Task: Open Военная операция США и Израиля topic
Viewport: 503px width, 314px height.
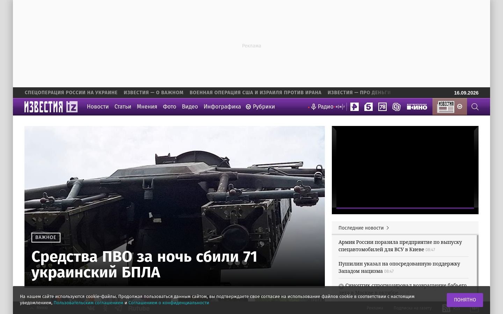Action: pyautogui.click(x=255, y=93)
